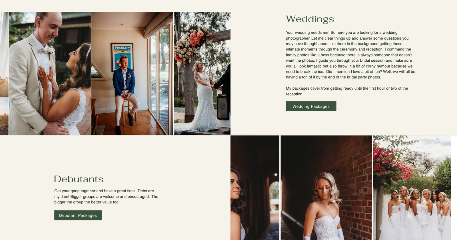Select the 'Your wedding needs me' paragraph
The width and height of the screenshot is (457, 240).
coord(350,55)
